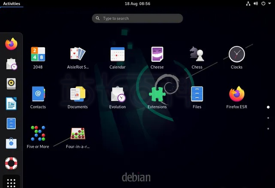This screenshot has width=275, height=188.
Task: Click the "Extensions" label text
Action: 157,107
